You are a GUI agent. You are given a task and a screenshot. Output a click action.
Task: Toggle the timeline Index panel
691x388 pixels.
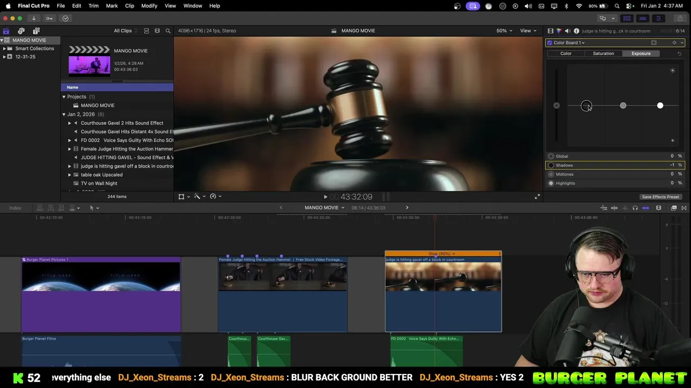[15, 208]
